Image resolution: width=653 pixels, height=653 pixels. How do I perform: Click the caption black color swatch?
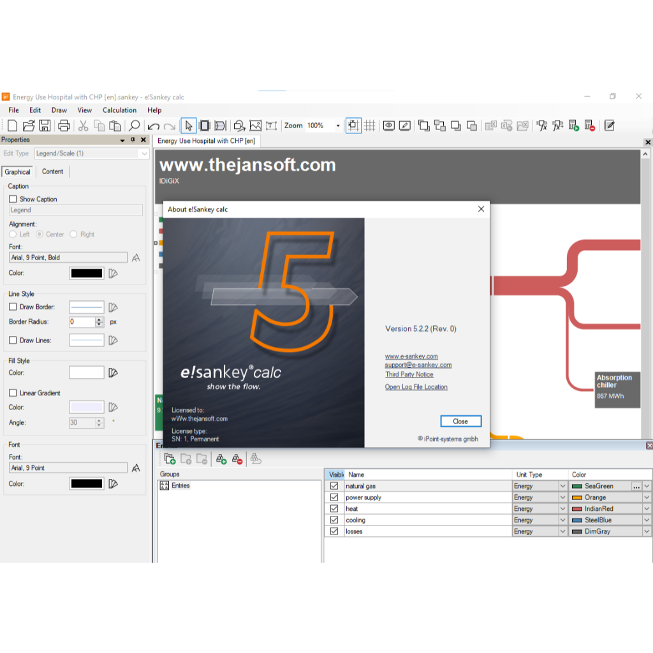click(x=86, y=273)
